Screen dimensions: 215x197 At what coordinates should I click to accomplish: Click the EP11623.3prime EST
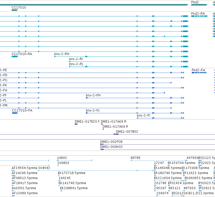coord(184,176)
